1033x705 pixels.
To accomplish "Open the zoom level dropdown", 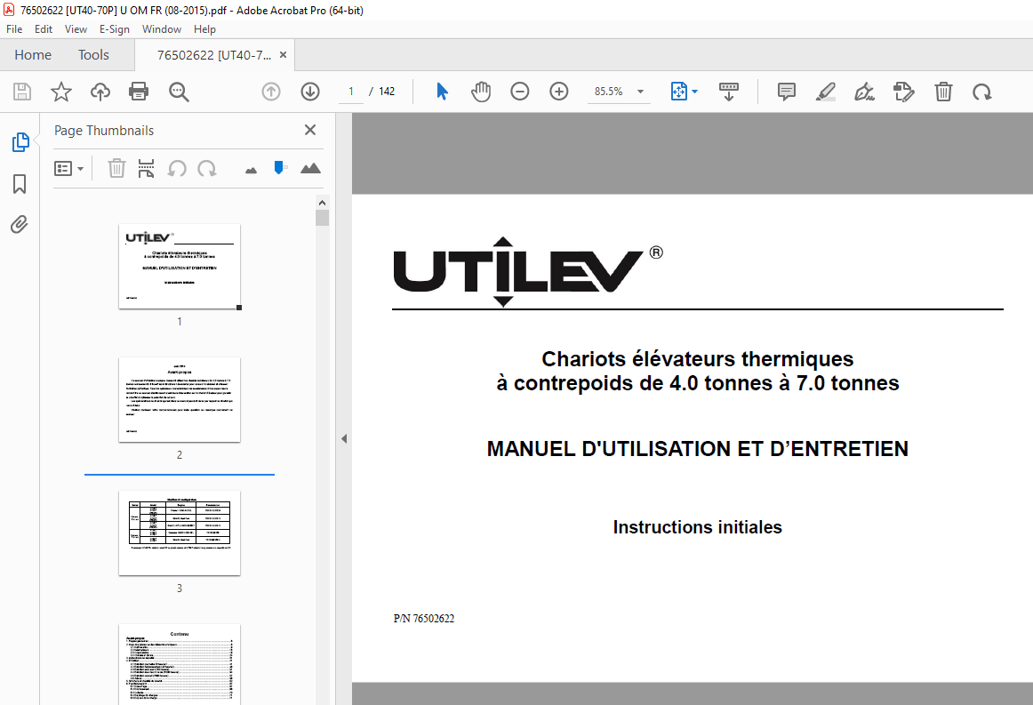I will pos(639,91).
